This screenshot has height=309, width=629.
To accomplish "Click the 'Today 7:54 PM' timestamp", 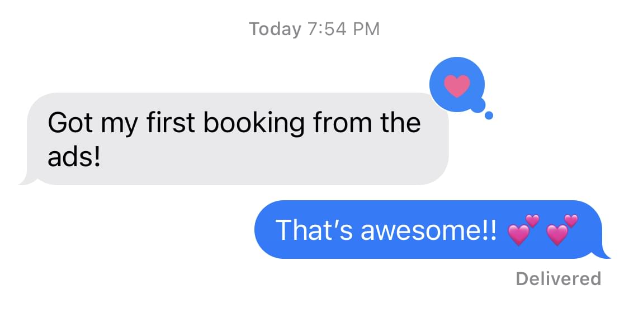I will click(x=314, y=29).
